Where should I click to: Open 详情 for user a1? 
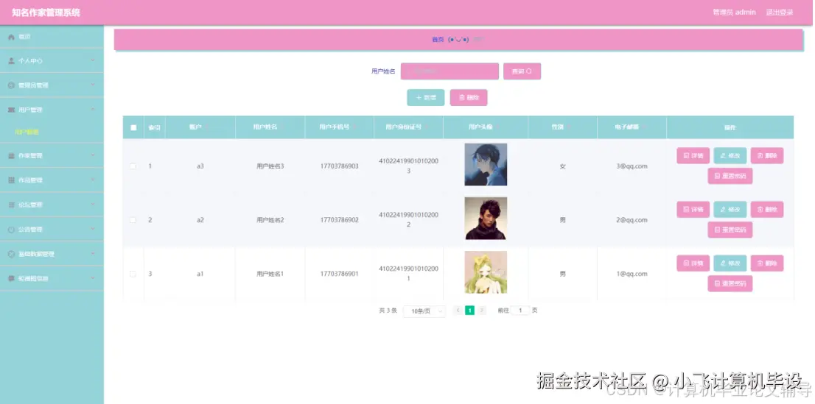(x=693, y=263)
